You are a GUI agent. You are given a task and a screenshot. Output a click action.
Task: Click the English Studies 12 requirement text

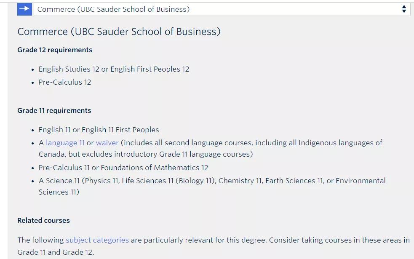tap(114, 69)
